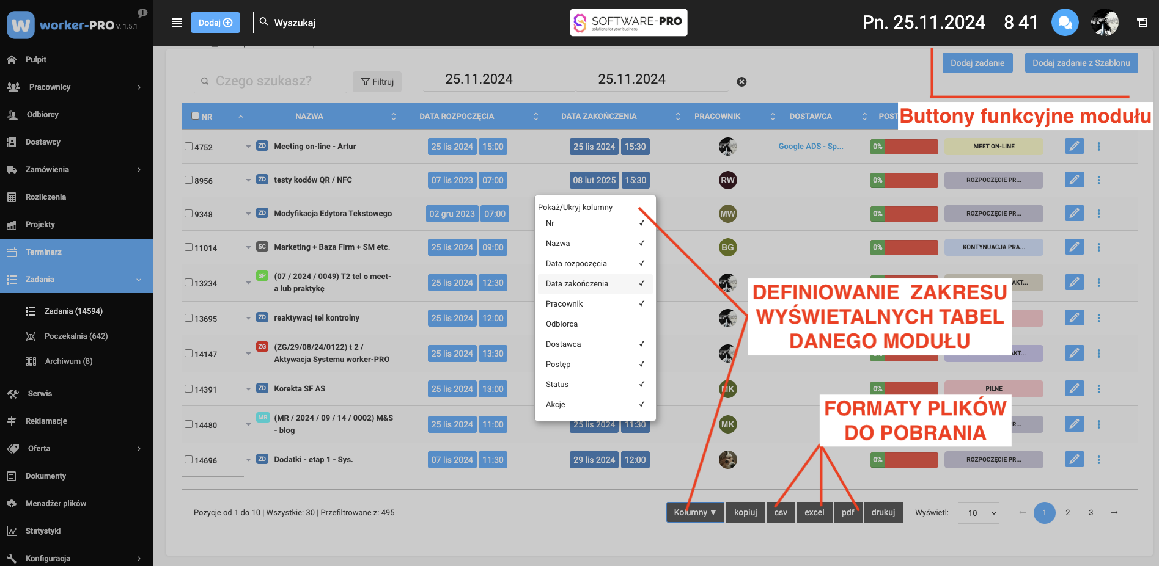Toggle the select-all checkbox in NR header
This screenshot has width=1159, height=566.
point(196,116)
